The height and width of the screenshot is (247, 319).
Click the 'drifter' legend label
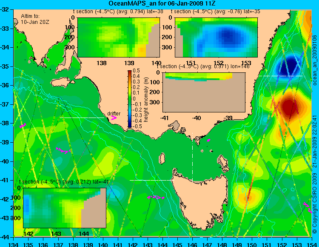click(x=114, y=114)
